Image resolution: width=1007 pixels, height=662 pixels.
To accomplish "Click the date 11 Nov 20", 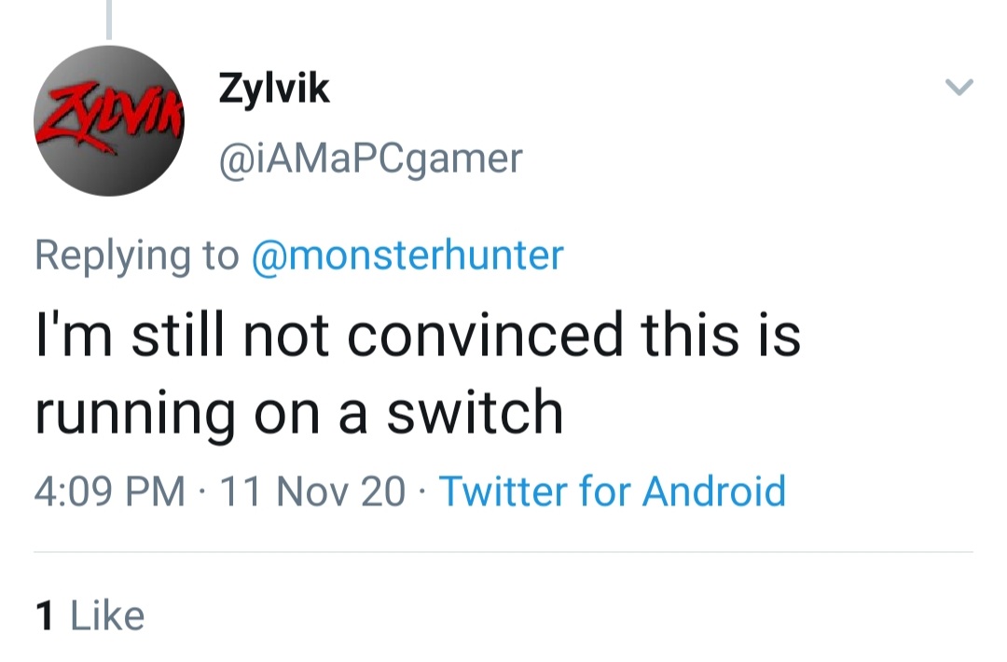I will (310, 490).
